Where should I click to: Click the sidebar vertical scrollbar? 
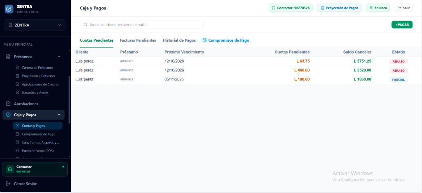[x=70, y=100]
